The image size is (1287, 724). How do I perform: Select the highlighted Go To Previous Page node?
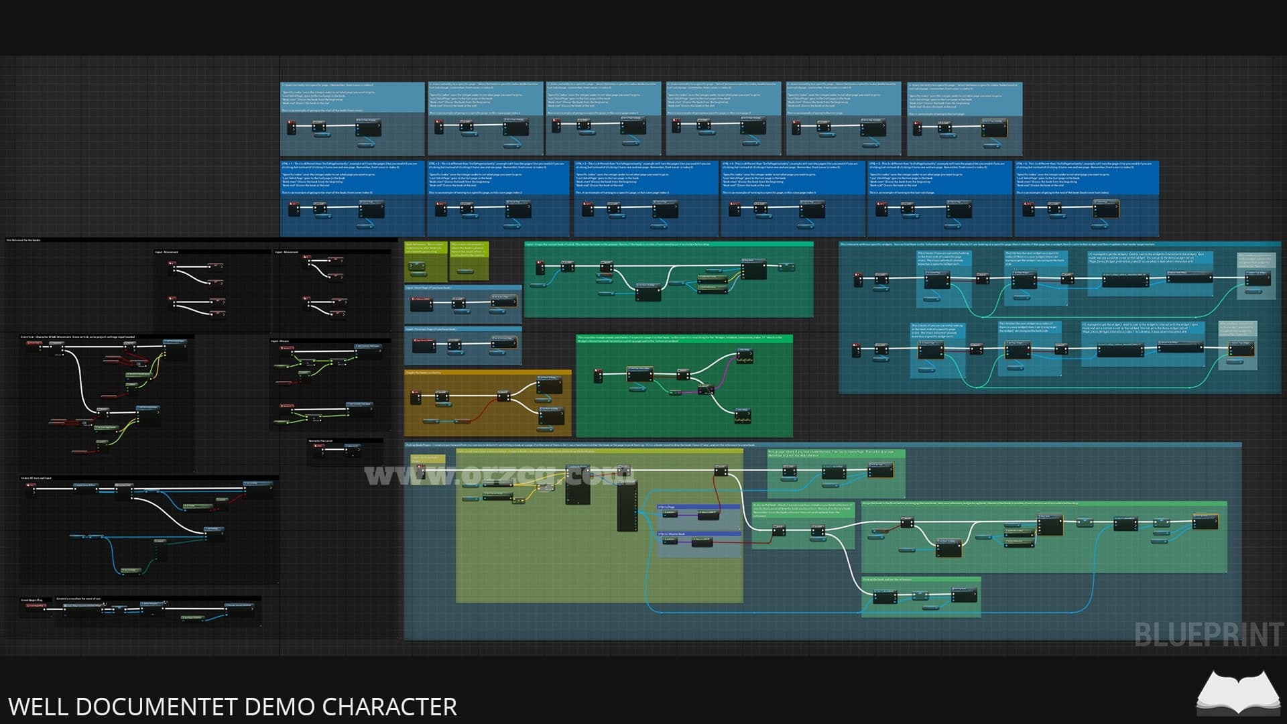503,342
